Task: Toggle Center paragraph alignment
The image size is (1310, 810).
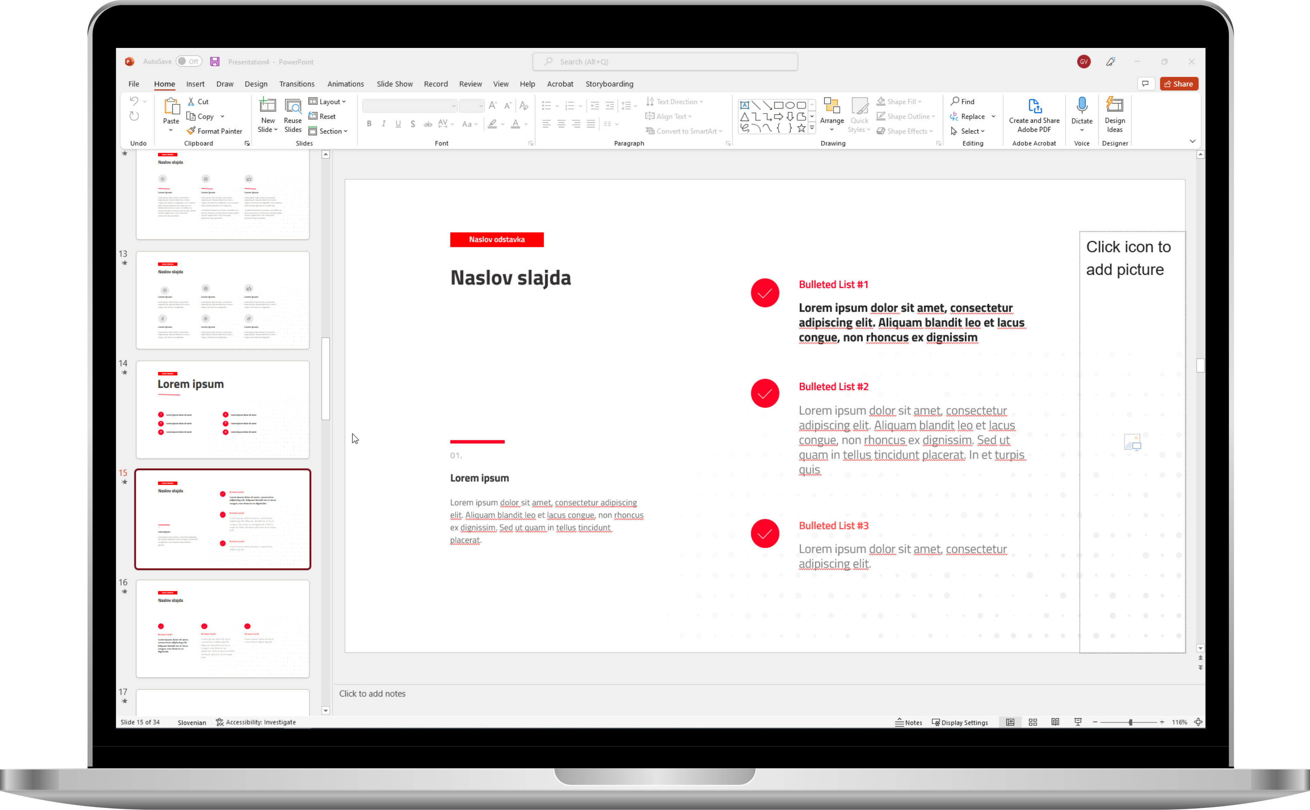Action: [x=561, y=124]
